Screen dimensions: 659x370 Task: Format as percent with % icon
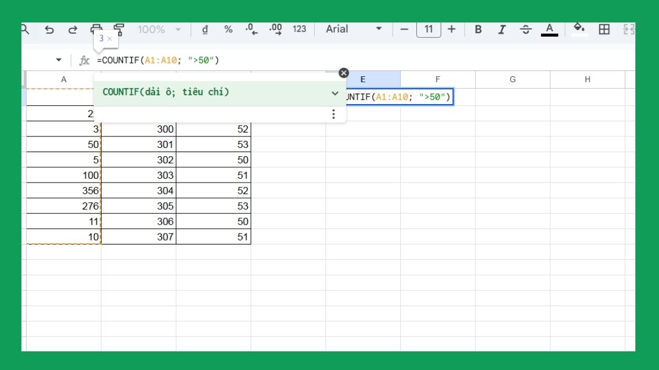tap(228, 30)
